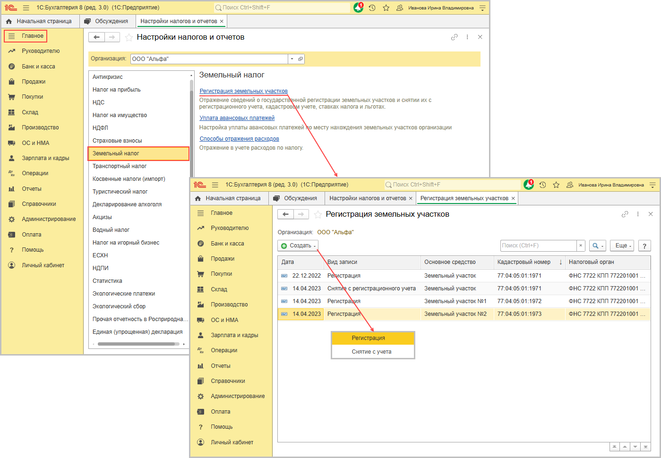Focus global search field in back window
Image resolution: width=661 pixels, height=458 pixels.
point(282,8)
